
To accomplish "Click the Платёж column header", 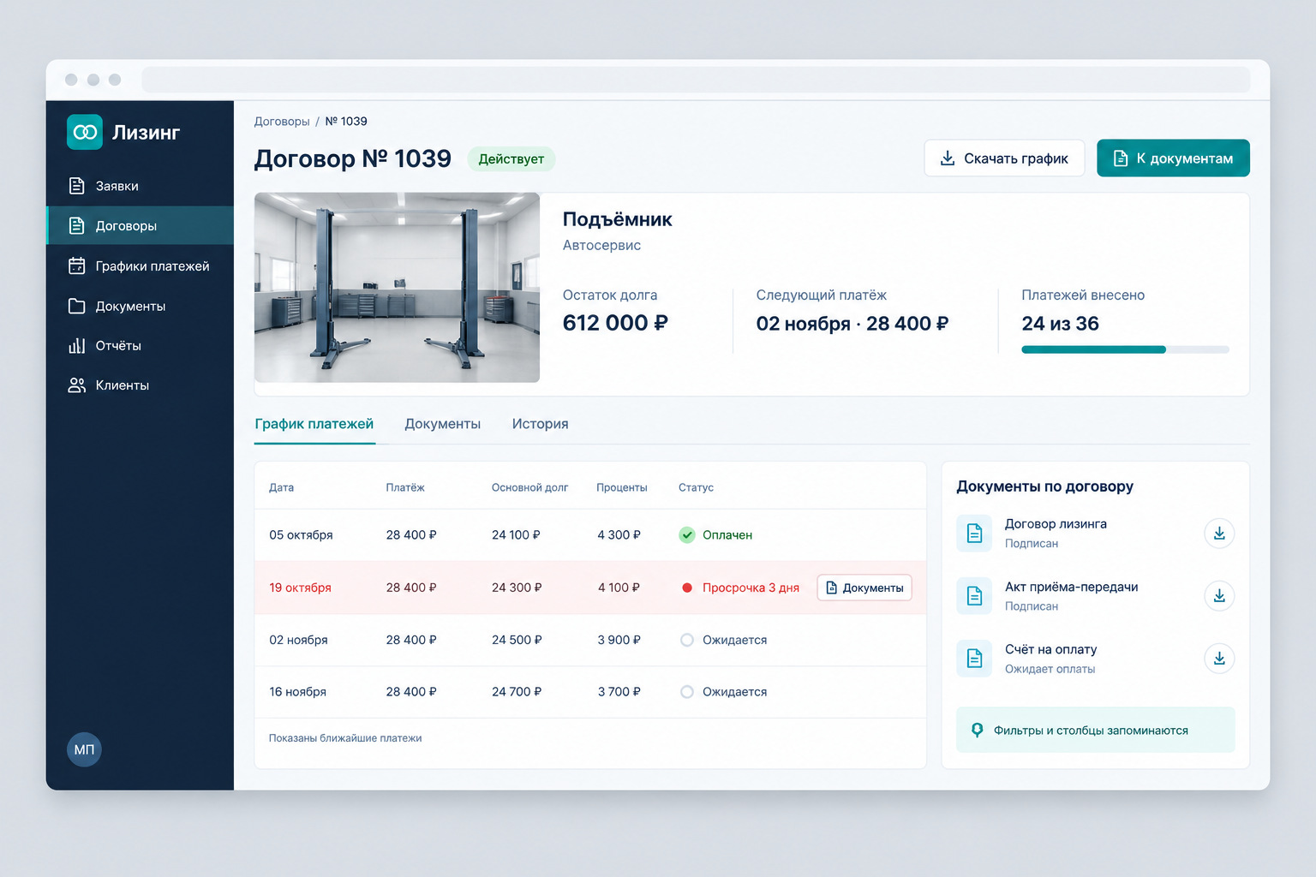I will [405, 487].
